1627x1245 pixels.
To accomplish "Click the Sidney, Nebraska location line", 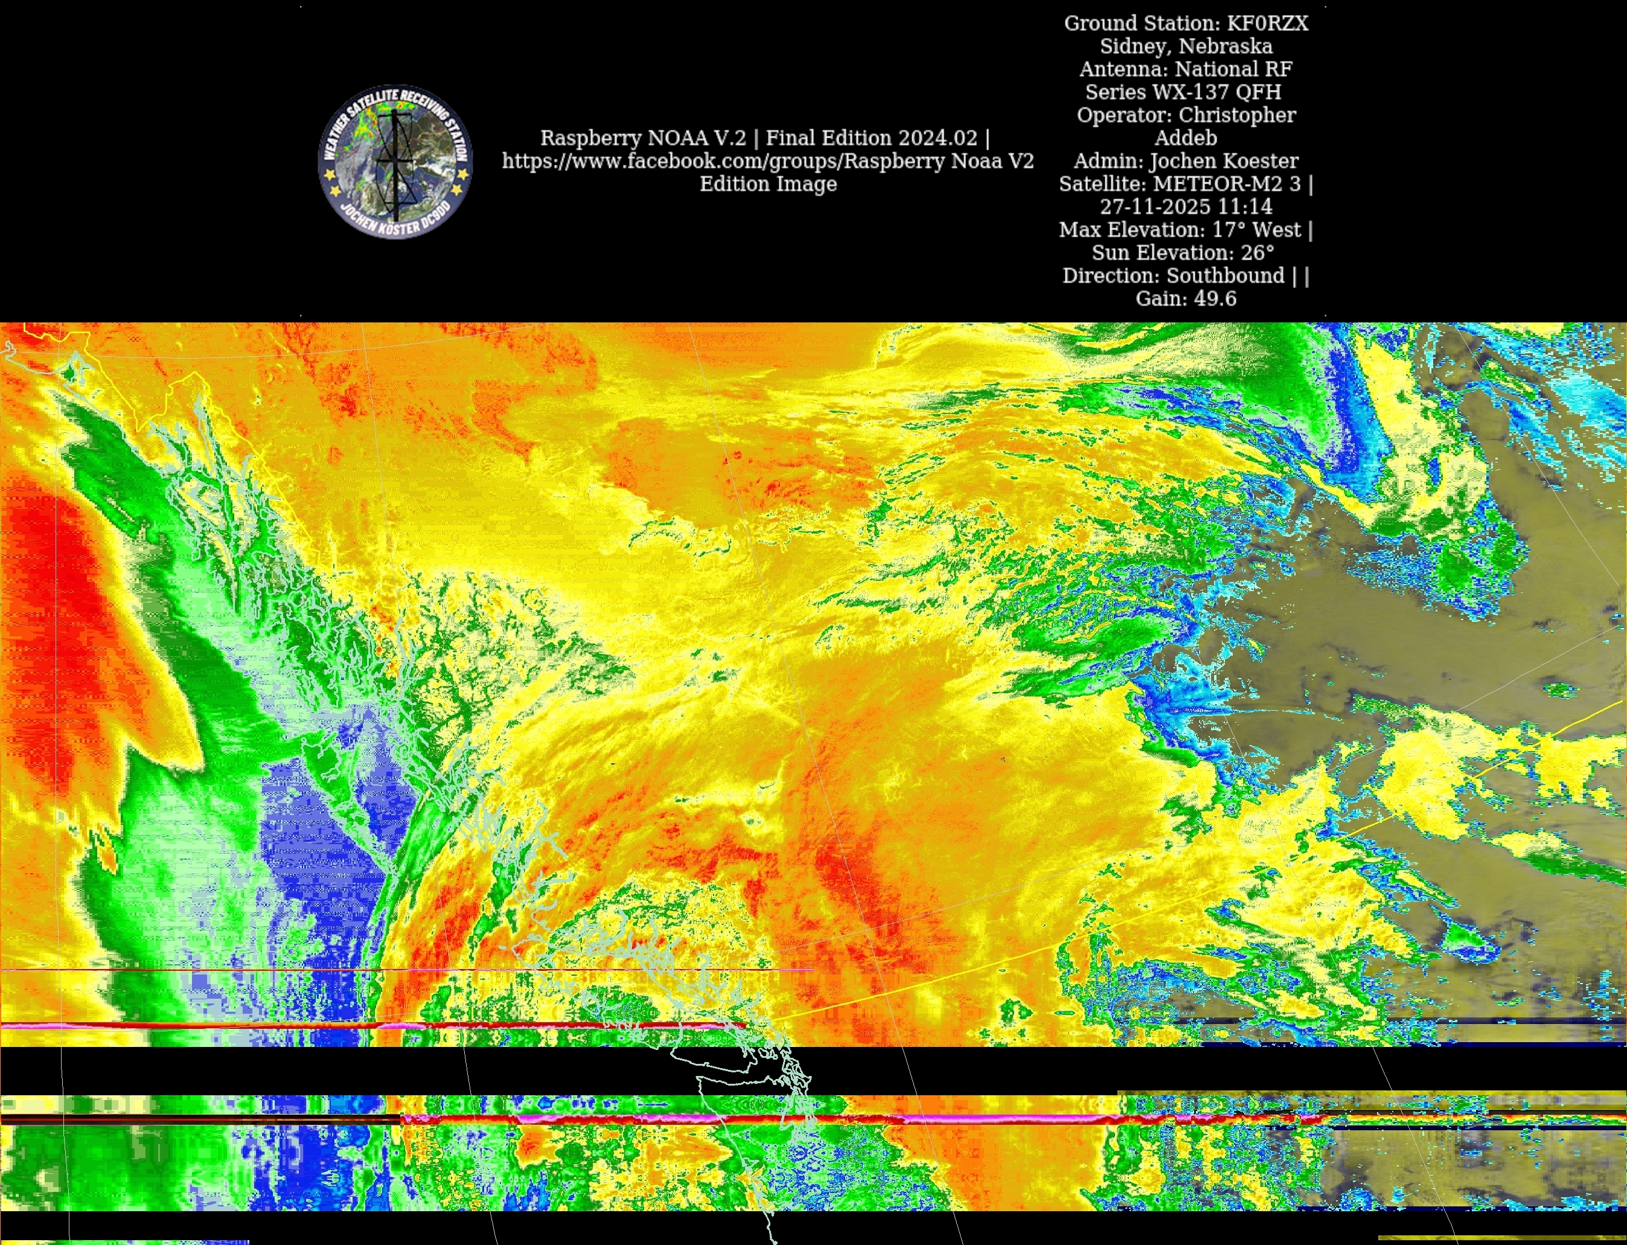I will point(1186,46).
